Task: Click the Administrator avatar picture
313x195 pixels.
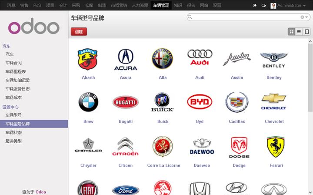Action: (x=273, y=6)
